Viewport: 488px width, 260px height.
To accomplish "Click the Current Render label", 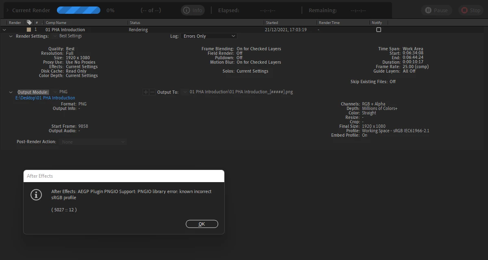I will point(31,10).
